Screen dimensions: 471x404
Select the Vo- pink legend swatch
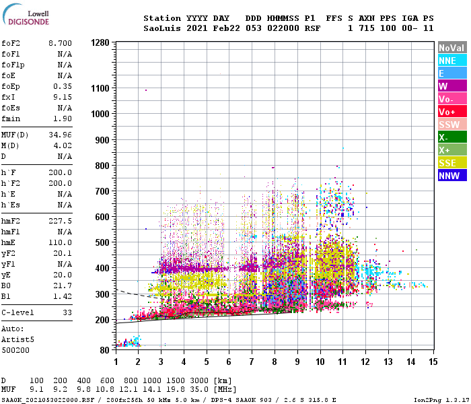[x=452, y=98]
